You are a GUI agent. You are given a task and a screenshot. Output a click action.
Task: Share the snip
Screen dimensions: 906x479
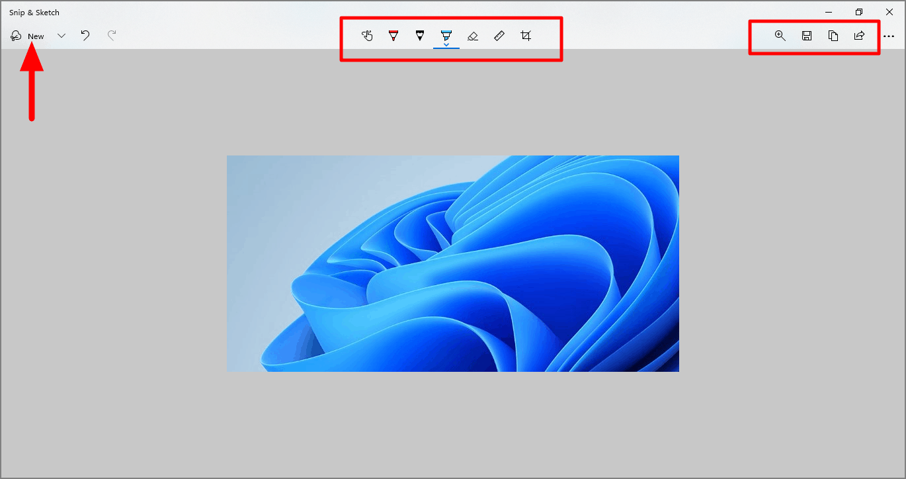(x=860, y=36)
